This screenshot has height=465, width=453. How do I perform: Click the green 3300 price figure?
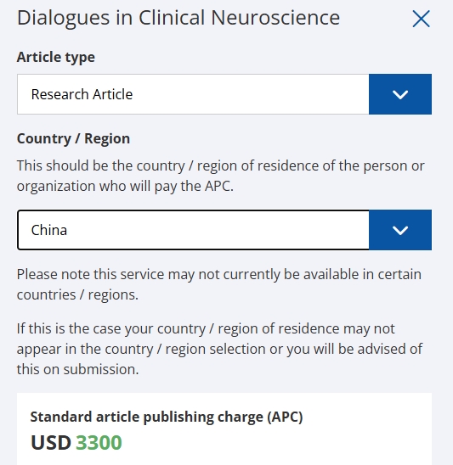[x=99, y=442]
